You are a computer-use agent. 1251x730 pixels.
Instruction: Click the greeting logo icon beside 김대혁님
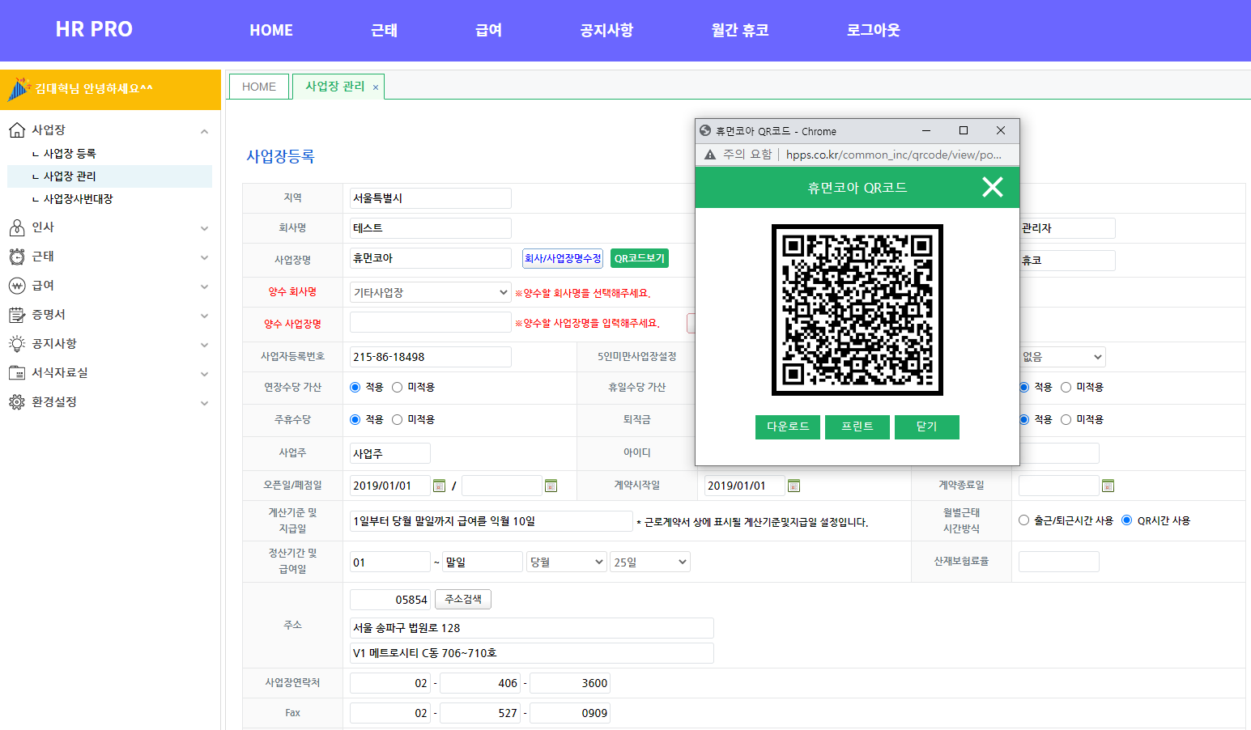(x=19, y=89)
